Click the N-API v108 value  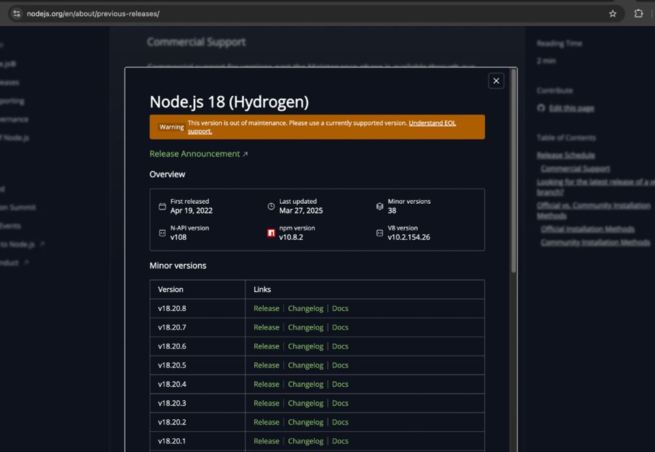178,237
